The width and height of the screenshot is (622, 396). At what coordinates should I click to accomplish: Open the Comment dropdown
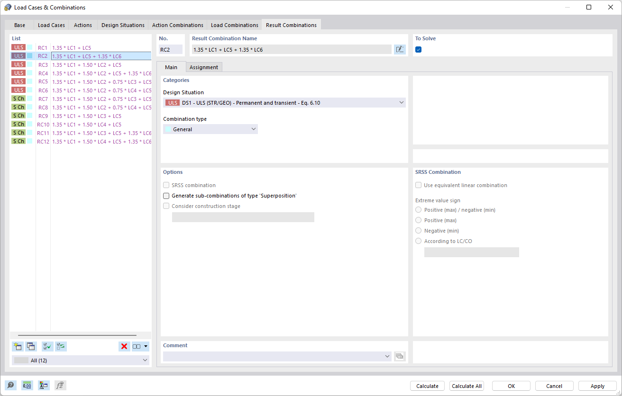[277, 356]
